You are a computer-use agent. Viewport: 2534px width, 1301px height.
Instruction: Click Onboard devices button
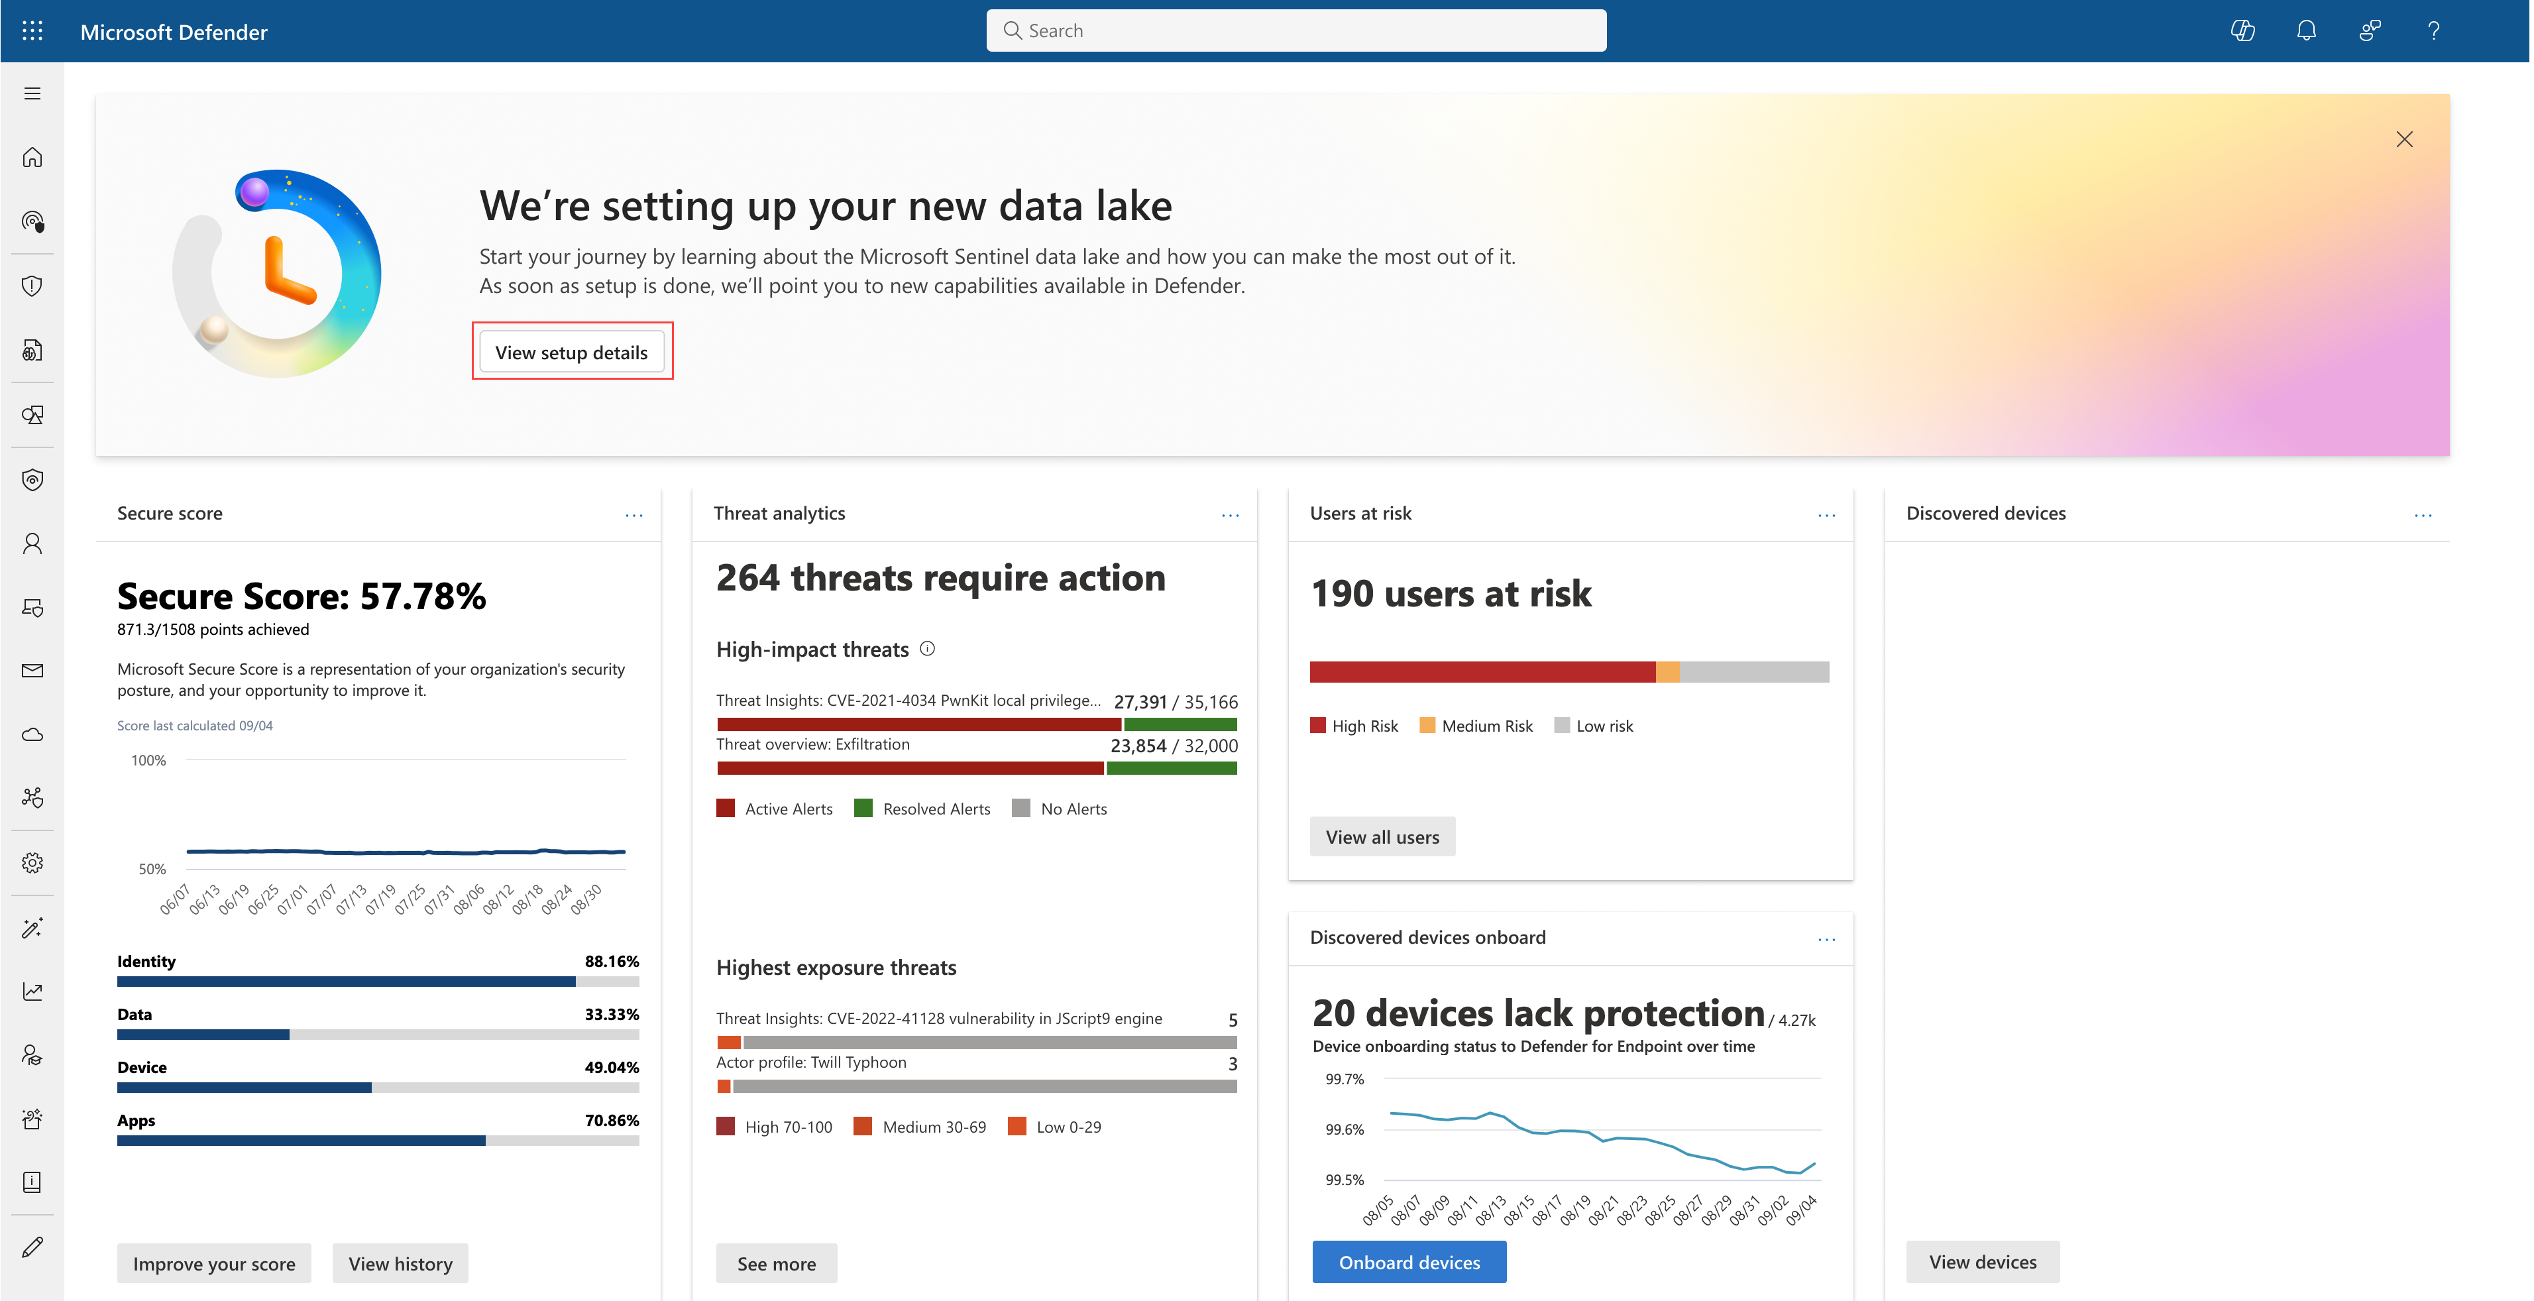point(1409,1263)
